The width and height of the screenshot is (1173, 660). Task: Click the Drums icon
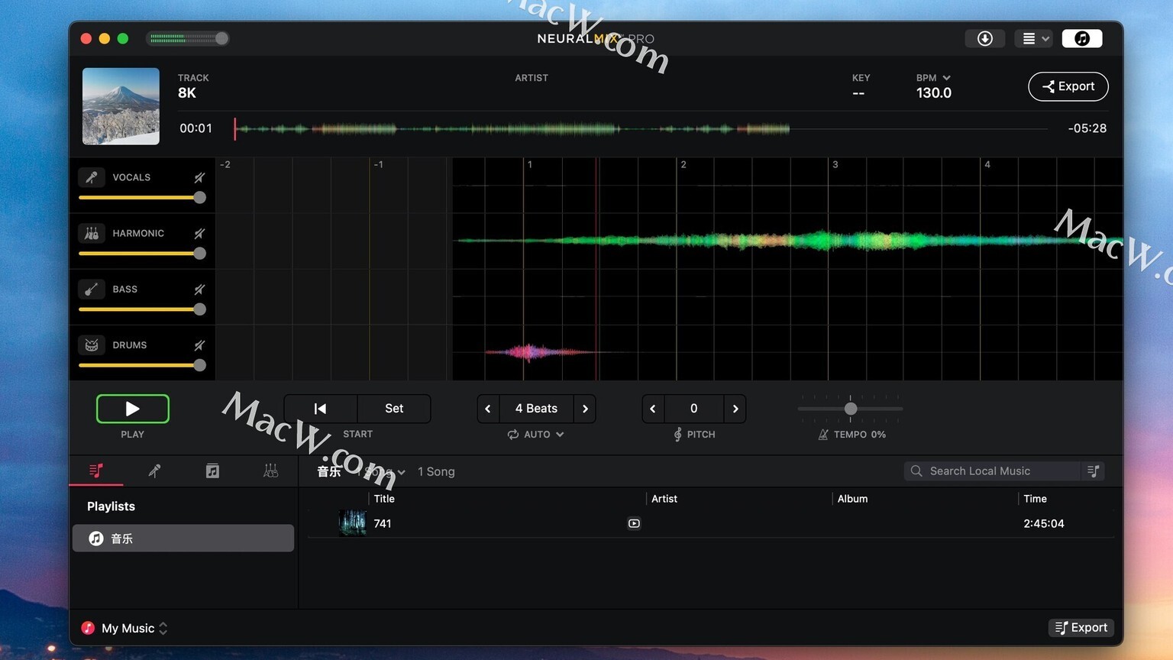coord(92,345)
